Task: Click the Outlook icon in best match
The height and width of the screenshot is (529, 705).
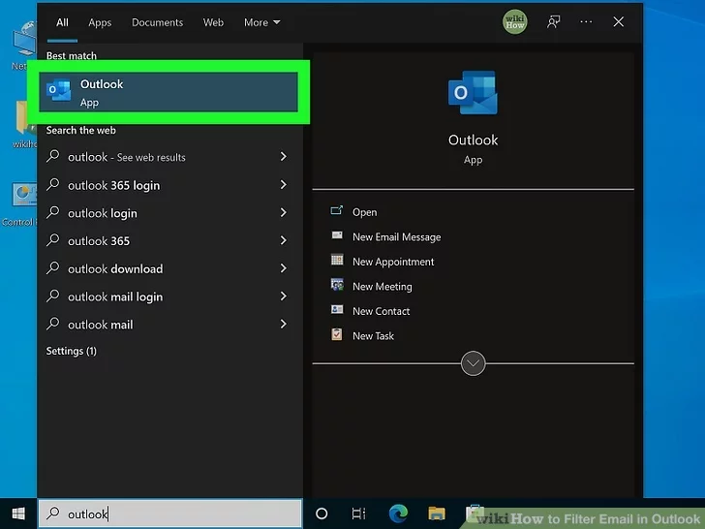Action: [x=59, y=90]
